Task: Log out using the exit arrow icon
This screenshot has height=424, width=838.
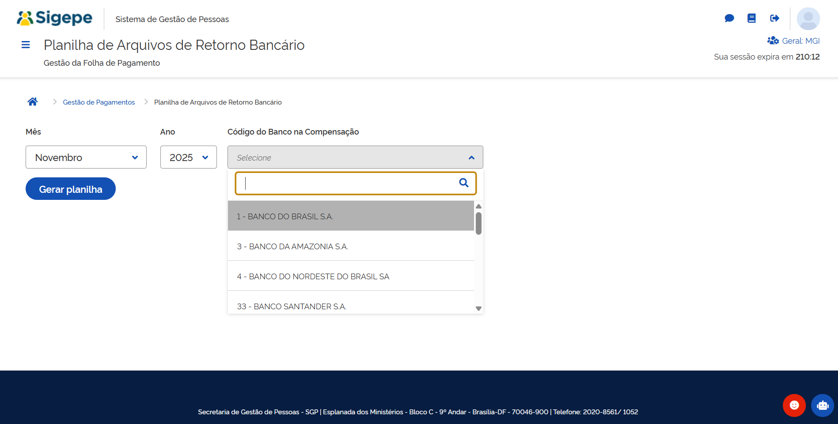Action: click(774, 18)
